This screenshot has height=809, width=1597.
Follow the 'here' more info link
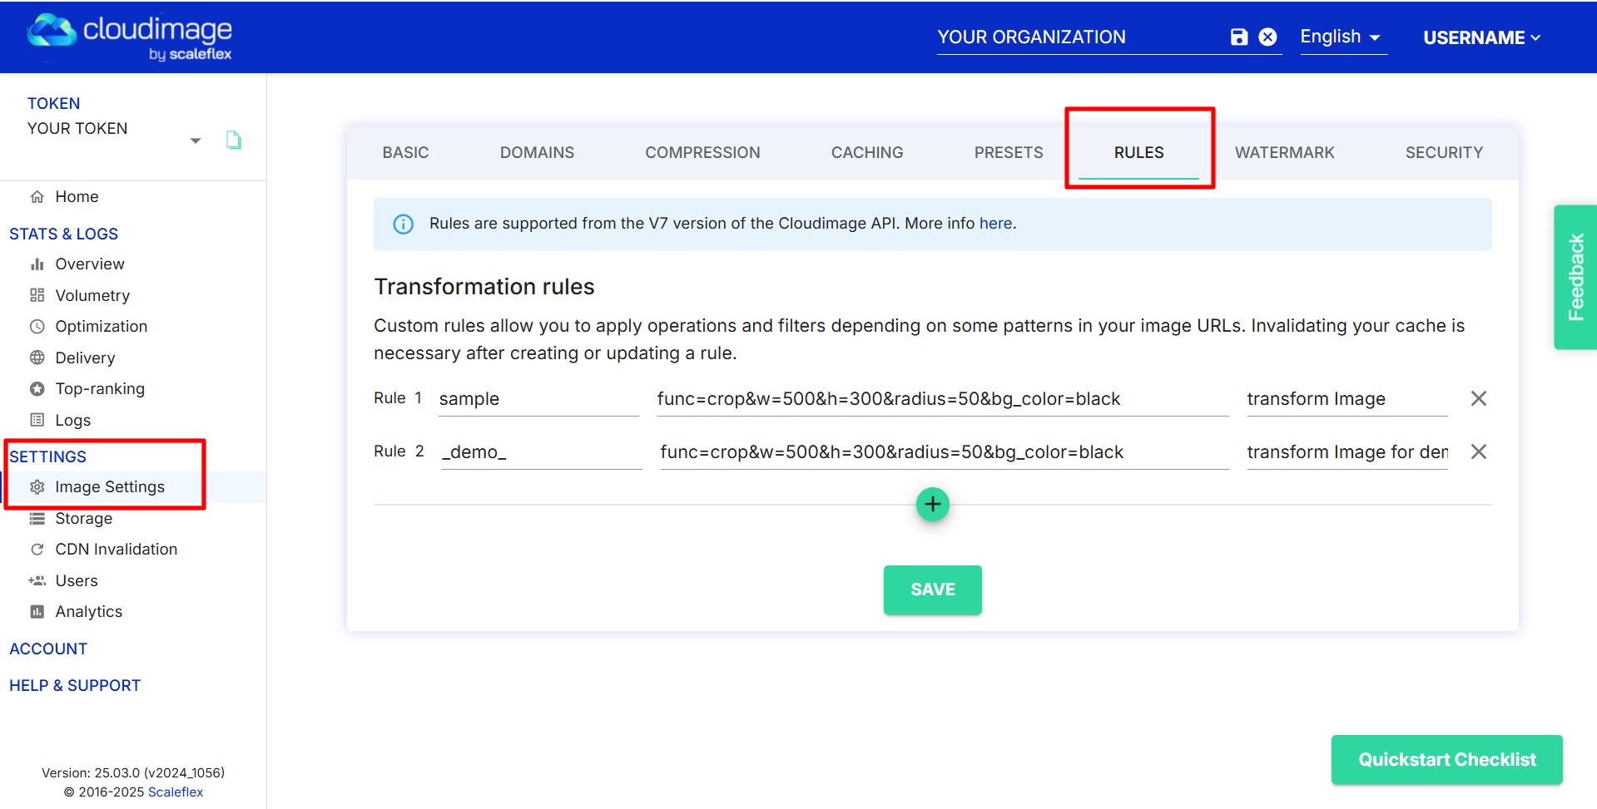995,223
